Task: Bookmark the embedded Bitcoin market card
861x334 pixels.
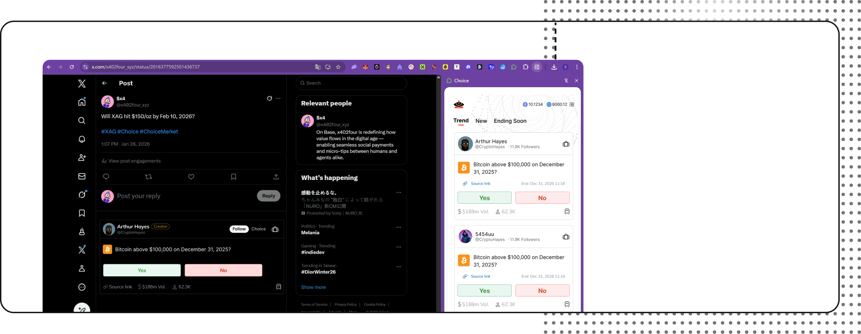Action: tap(279, 287)
